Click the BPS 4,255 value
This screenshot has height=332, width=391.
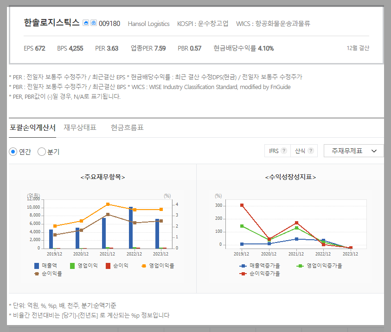pos(70,48)
